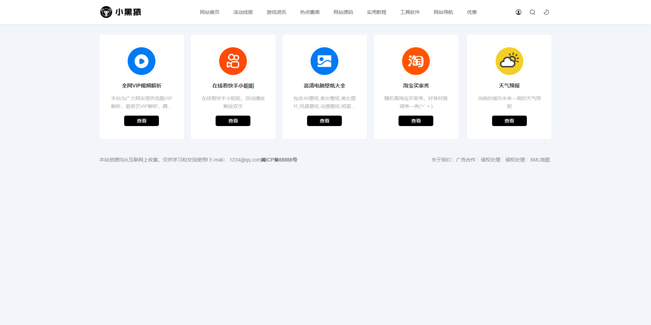Click the 广告合作 footer link
This screenshot has width=651, height=325.
pyautogui.click(x=466, y=160)
